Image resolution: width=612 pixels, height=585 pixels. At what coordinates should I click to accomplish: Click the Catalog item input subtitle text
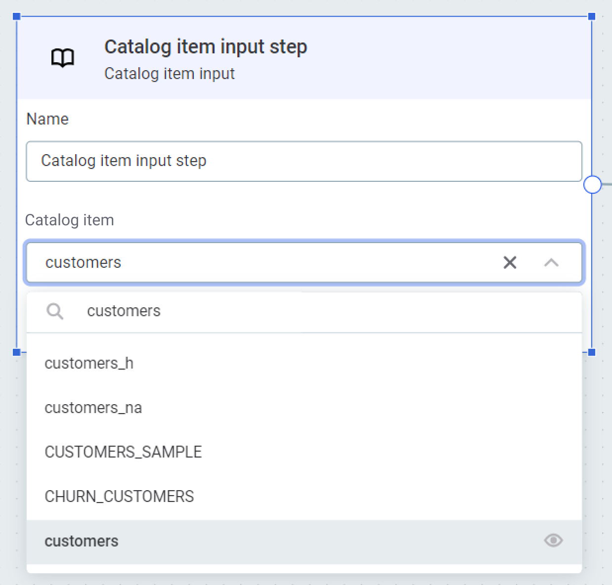pos(170,74)
